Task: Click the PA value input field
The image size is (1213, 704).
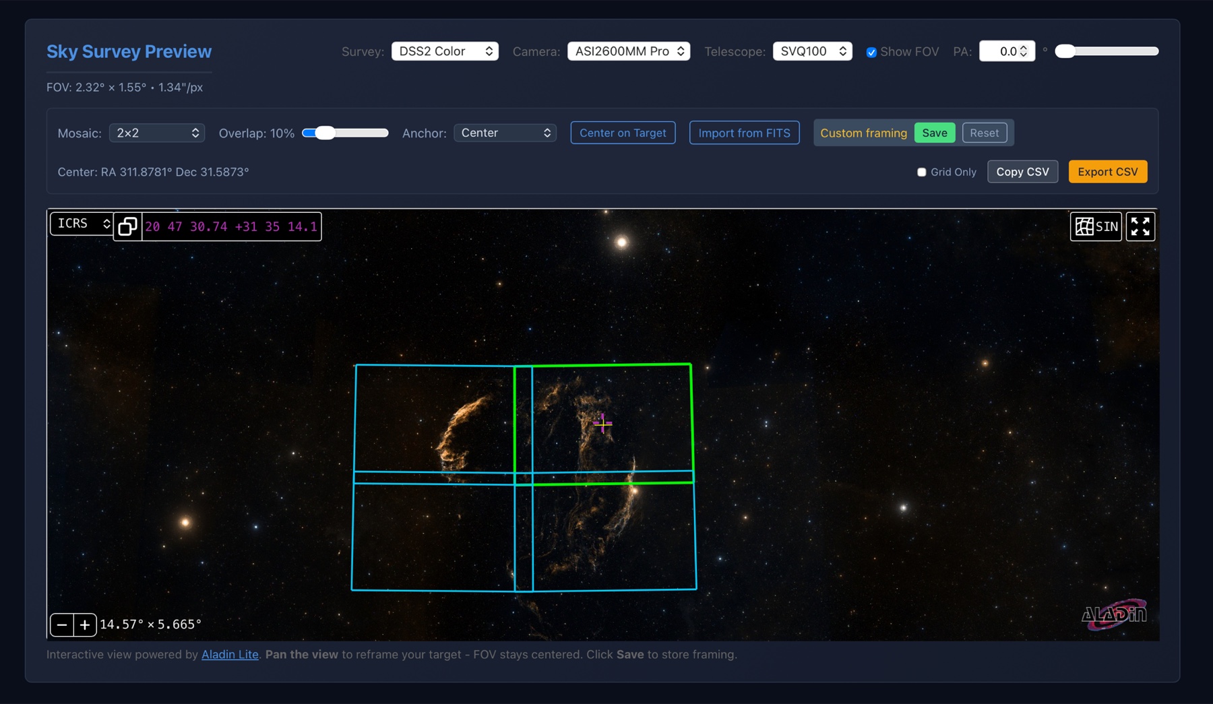Action: pos(1007,51)
